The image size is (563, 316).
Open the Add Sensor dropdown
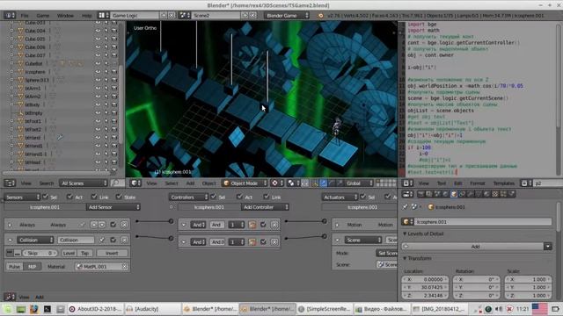(x=113, y=207)
